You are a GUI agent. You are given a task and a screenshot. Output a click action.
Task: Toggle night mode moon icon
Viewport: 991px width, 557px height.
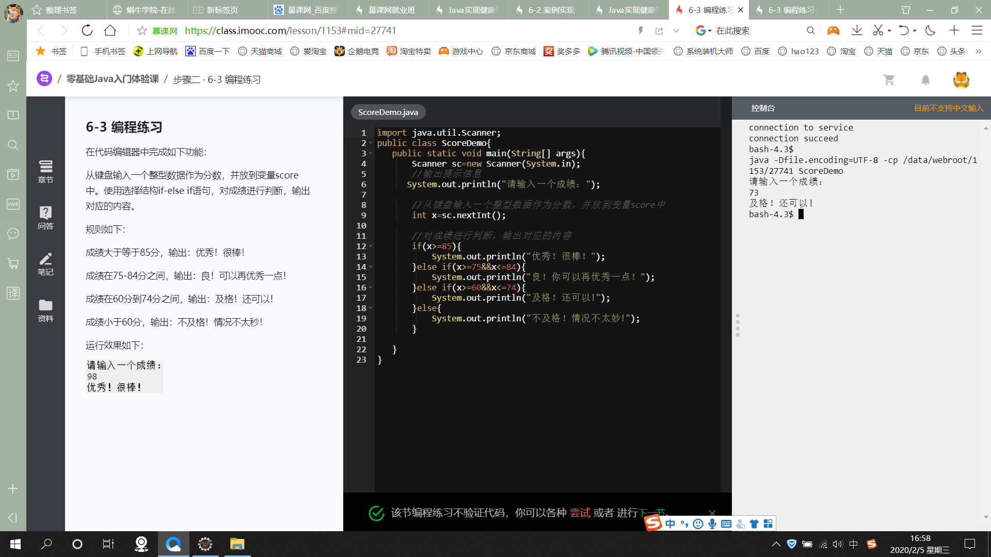[x=931, y=30]
